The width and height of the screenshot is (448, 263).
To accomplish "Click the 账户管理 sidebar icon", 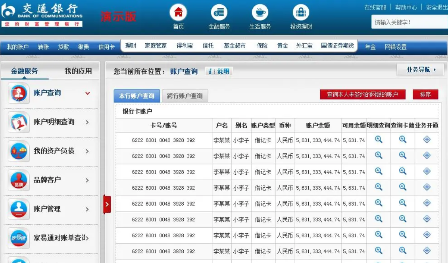I will pyautogui.click(x=19, y=209).
